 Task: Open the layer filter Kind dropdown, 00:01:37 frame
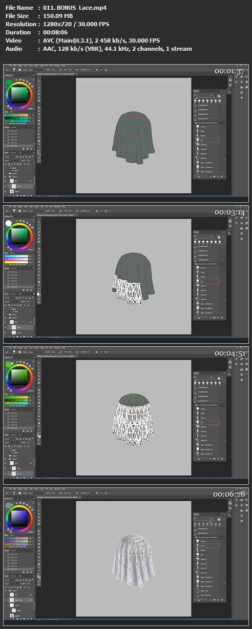tap(10, 157)
